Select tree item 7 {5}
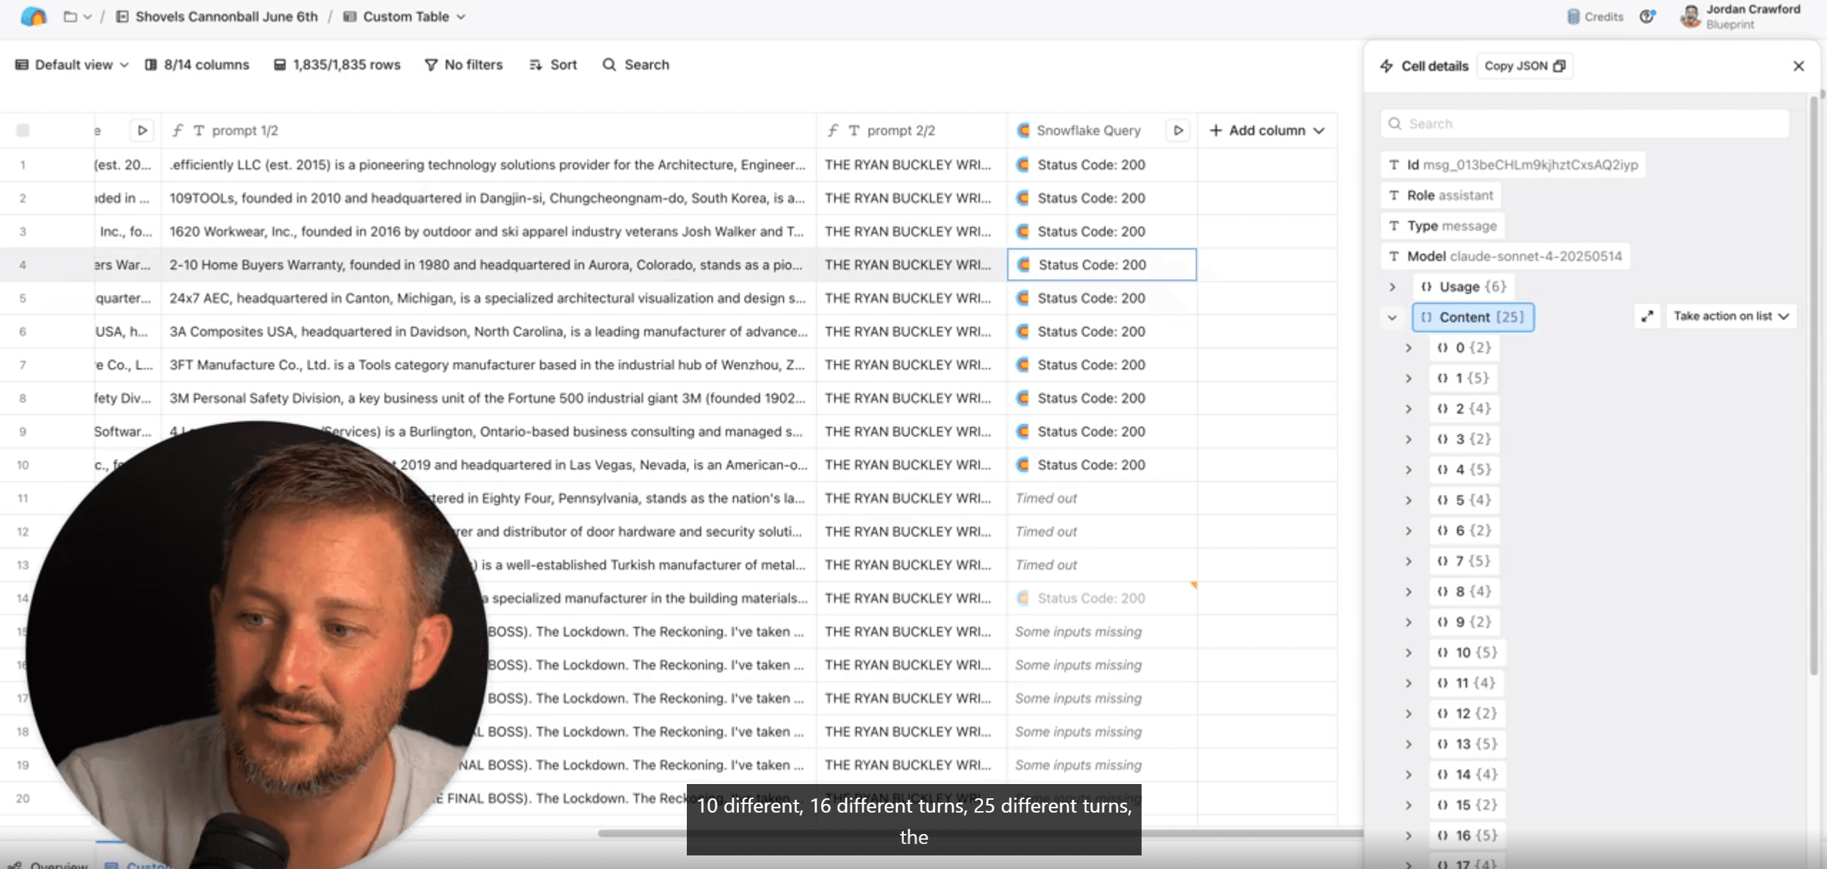Image resolution: width=1827 pixels, height=869 pixels. click(x=1464, y=561)
